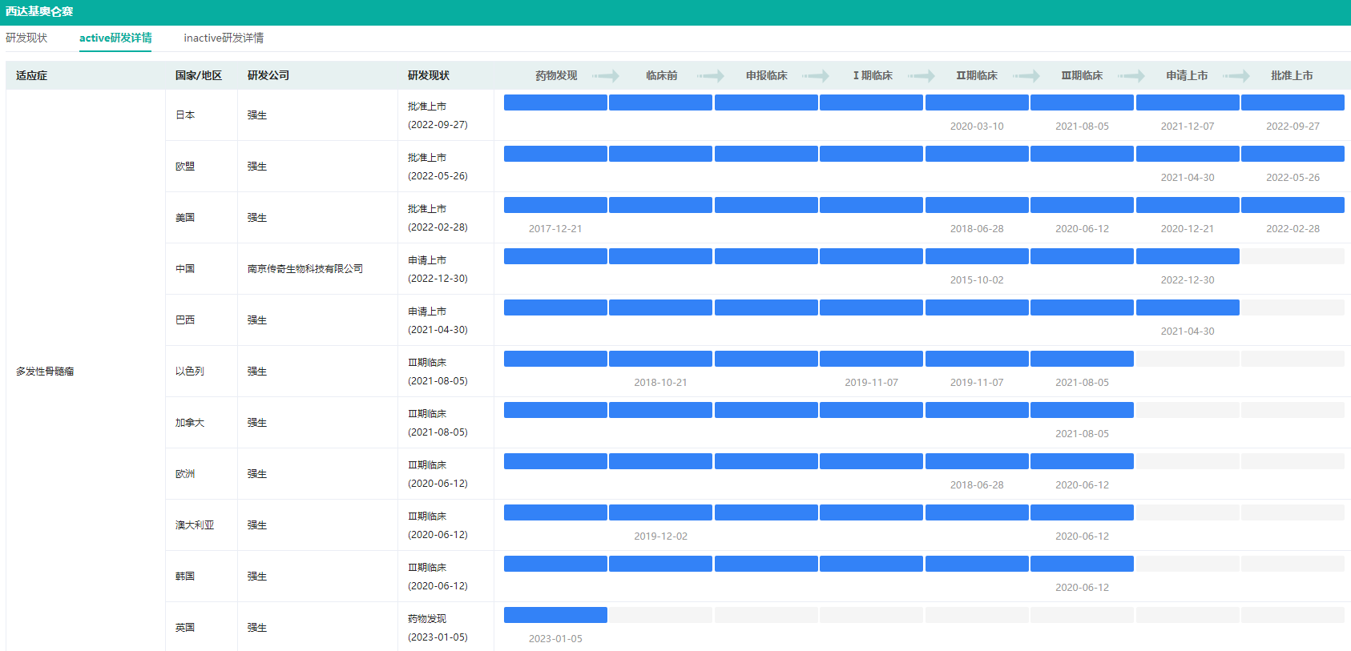Click the 2019-12-02 date in 澳大利亚 row
1351x651 pixels.
[660, 536]
